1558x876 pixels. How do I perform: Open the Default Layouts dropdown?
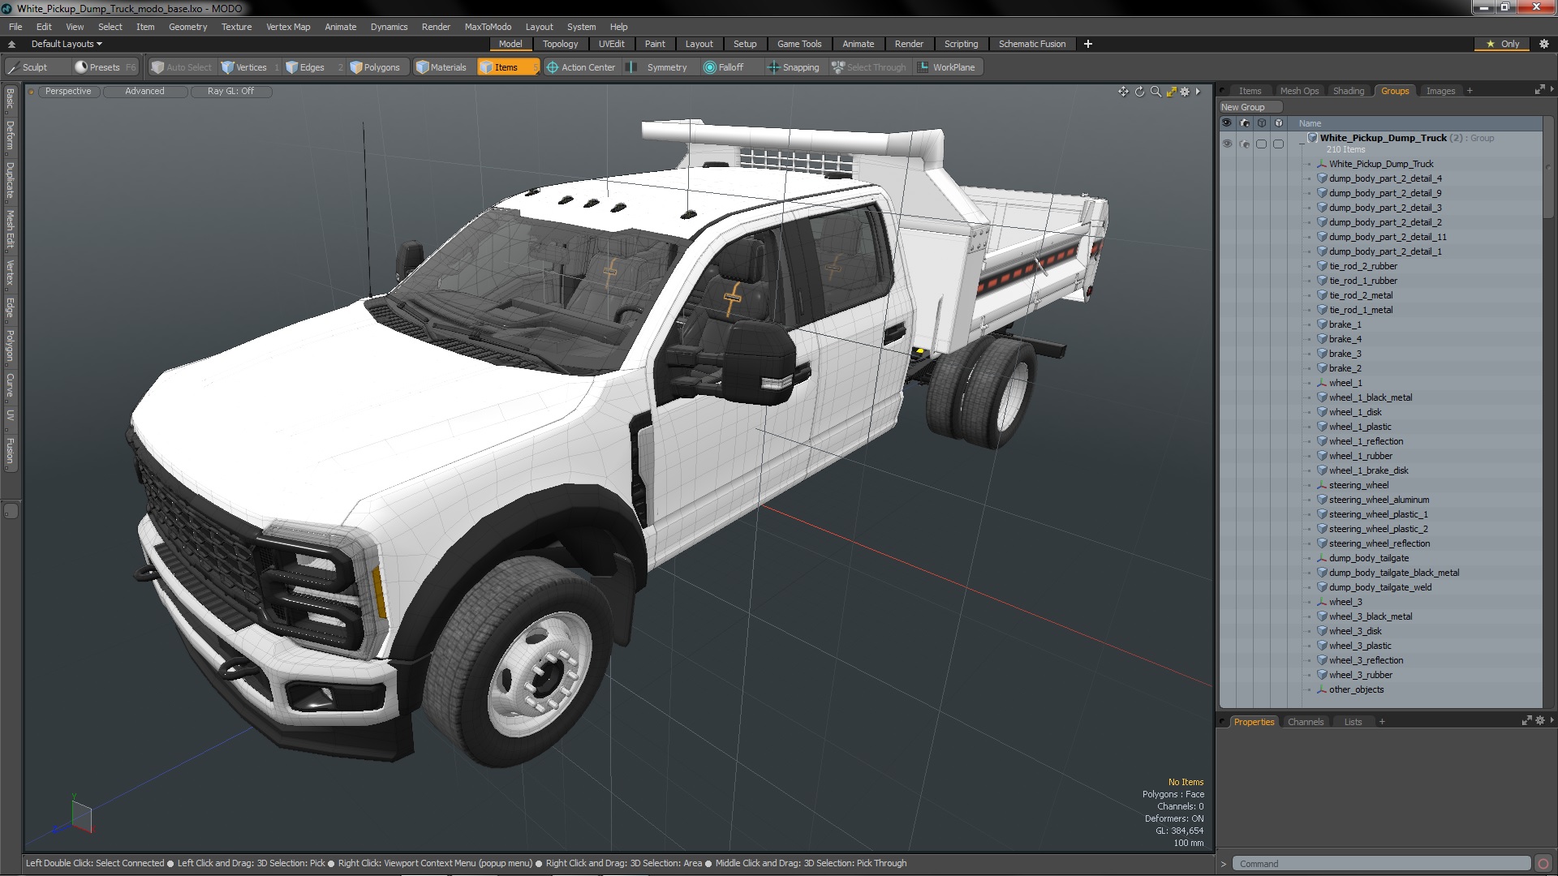point(67,44)
